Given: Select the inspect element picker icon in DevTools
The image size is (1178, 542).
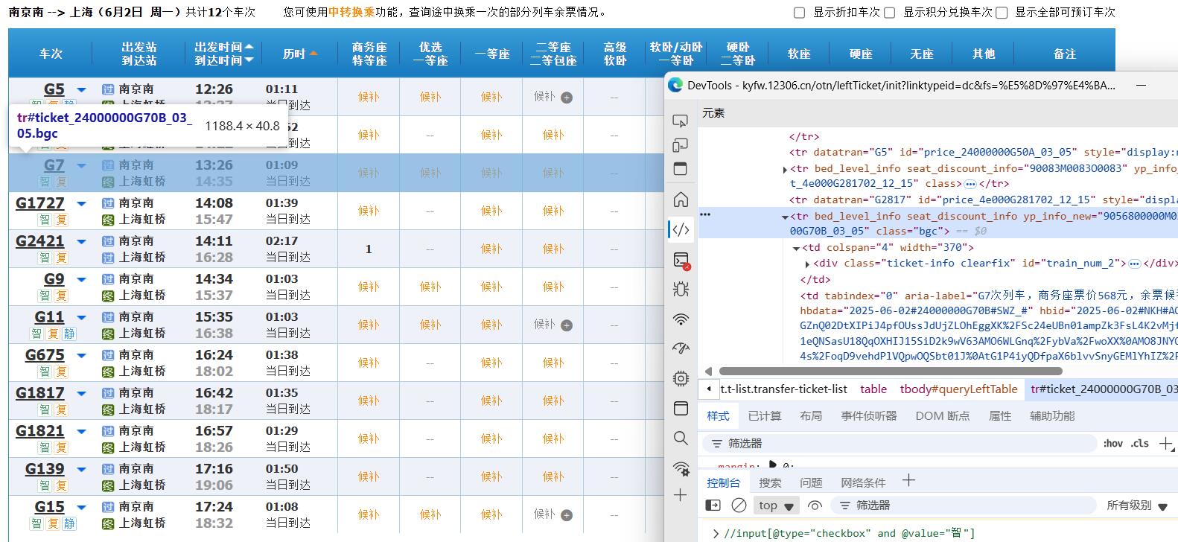Looking at the screenshot, I should [680, 121].
